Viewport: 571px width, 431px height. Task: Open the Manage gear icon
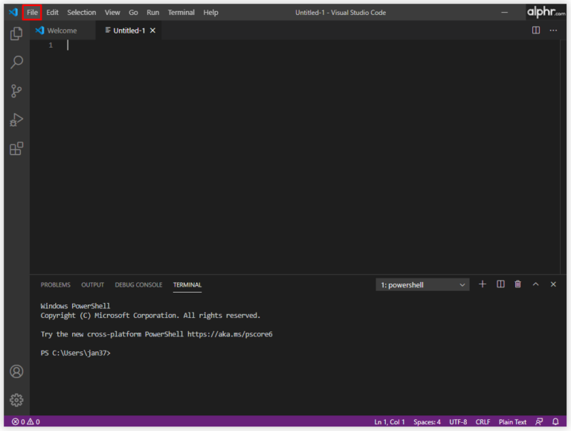(x=16, y=400)
